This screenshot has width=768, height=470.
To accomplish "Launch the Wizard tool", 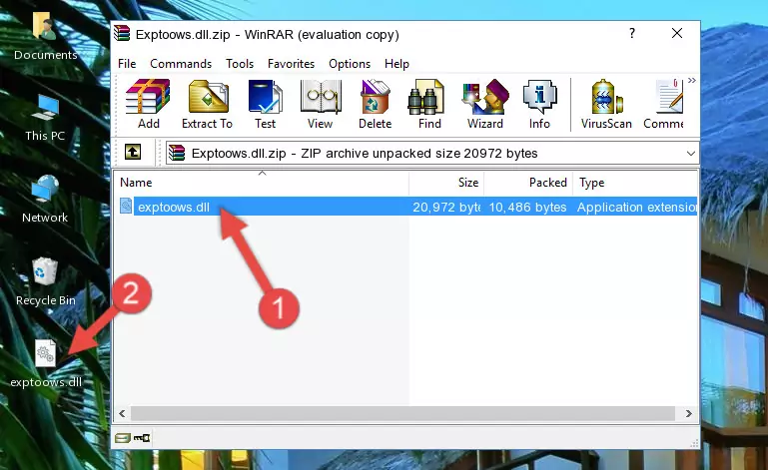I will 485,105.
